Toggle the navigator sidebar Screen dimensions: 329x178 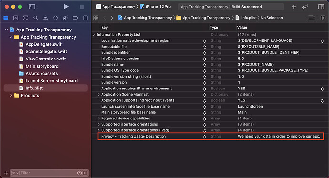pyautogui.click(x=32, y=7)
